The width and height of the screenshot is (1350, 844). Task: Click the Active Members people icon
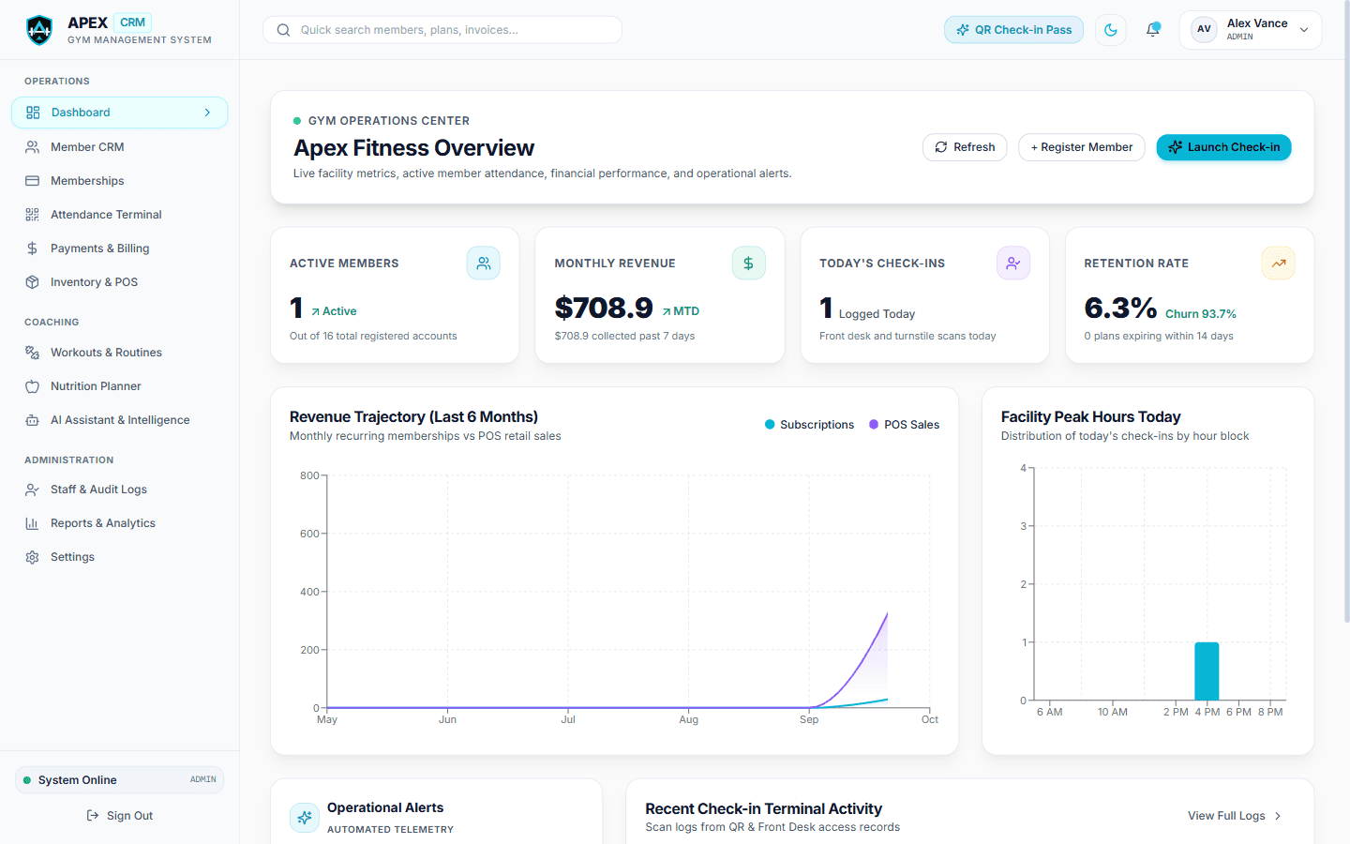(x=484, y=264)
